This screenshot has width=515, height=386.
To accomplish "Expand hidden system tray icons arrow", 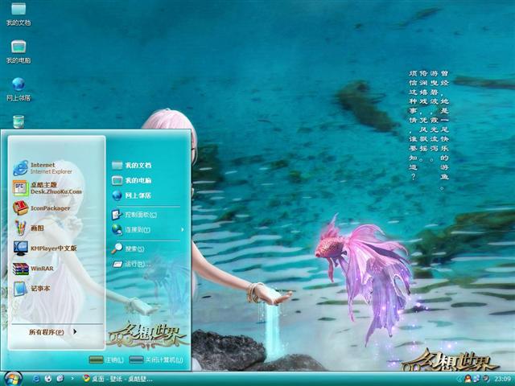I will point(459,379).
